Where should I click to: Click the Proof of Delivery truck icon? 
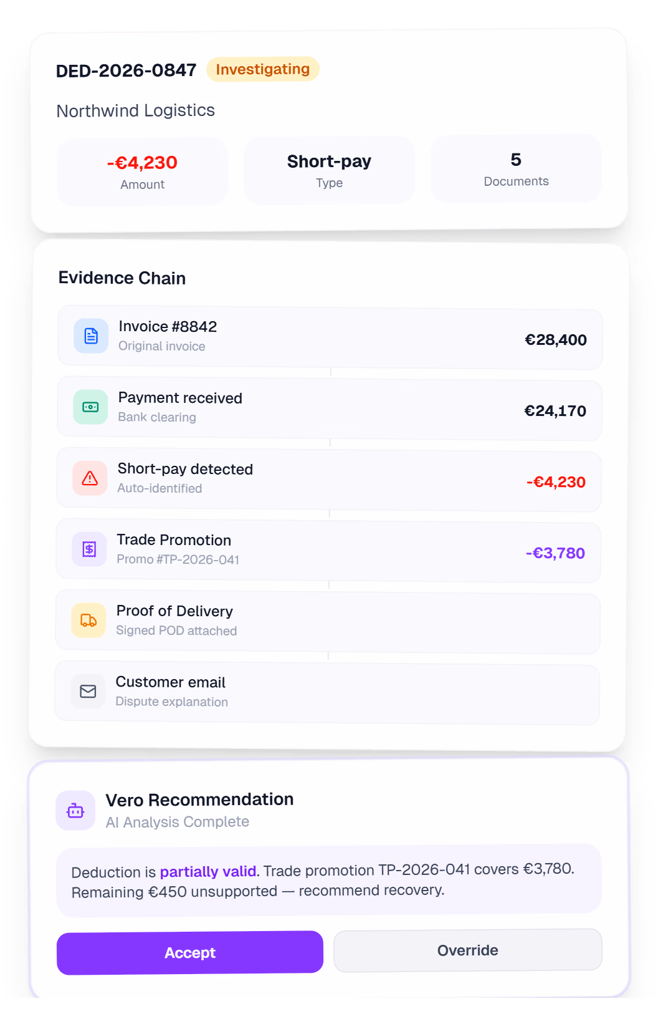[x=88, y=620]
